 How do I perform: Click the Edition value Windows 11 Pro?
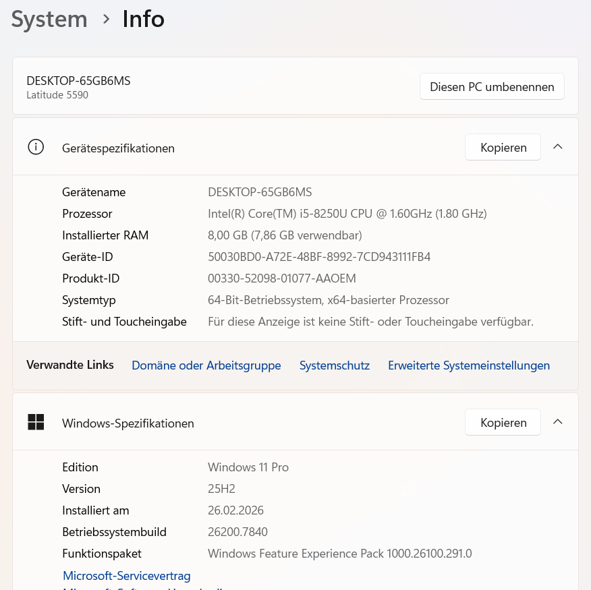click(248, 467)
